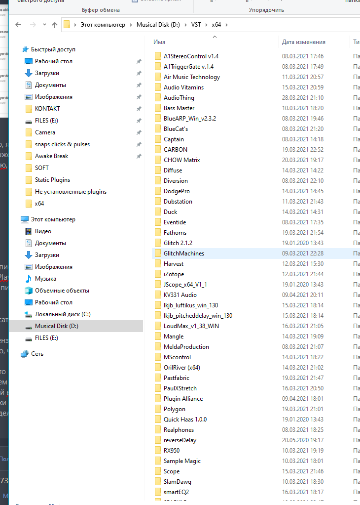Select the 'Air Music Technology' folder
This screenshot has height=505, width=360.
click(x=192, y=77)
